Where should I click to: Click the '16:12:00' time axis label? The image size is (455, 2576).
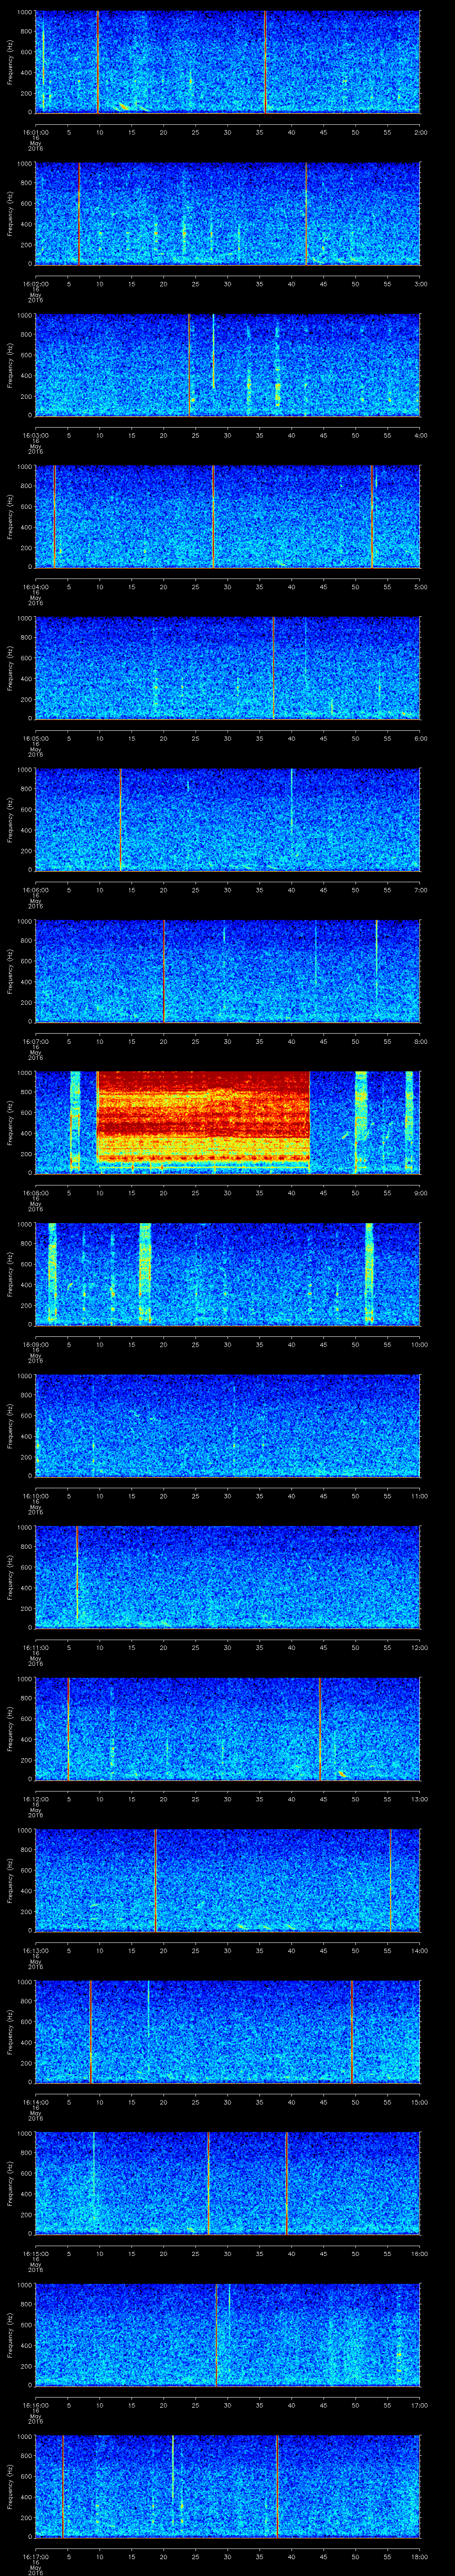[x=35, y=1799]
